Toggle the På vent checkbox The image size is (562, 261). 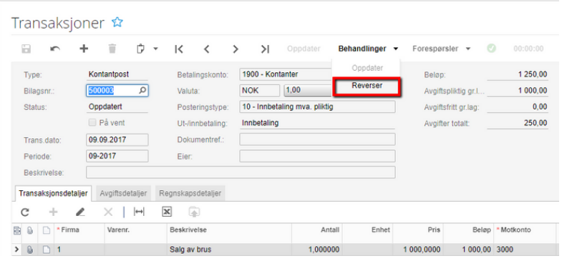[92, 122]
